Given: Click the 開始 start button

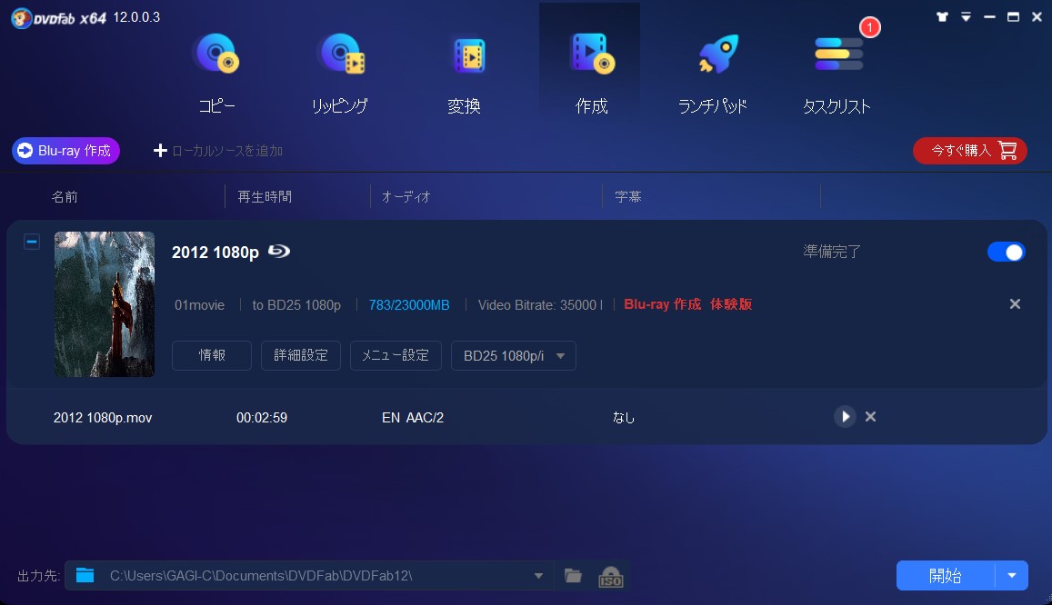Looking at the screenshot, I should click(946, 576).
